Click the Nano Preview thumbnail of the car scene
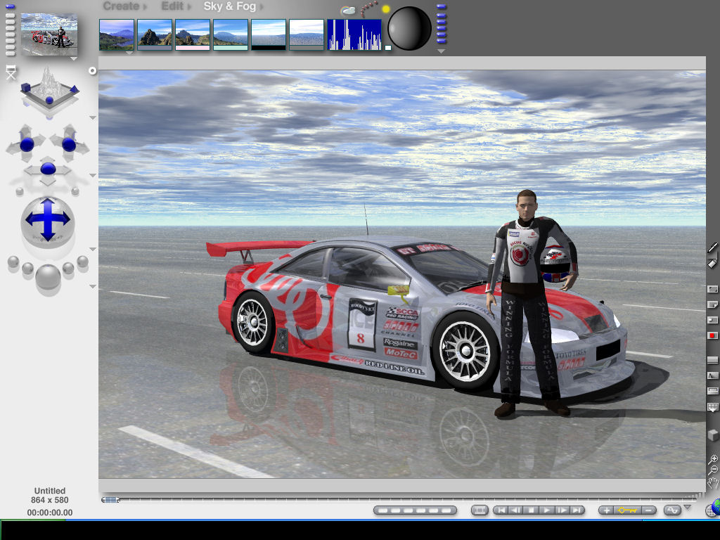 (x=49, y=34)
